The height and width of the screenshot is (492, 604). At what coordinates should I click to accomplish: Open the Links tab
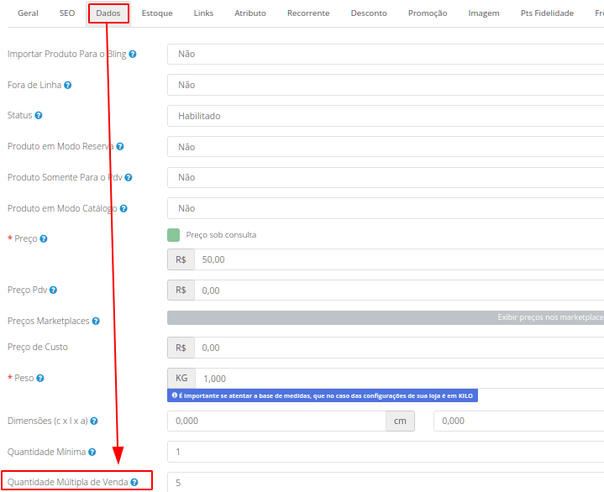(203, 13)
